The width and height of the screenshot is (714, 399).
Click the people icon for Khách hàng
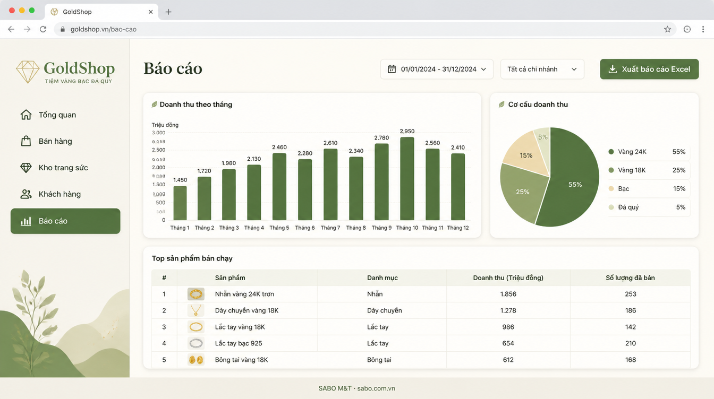click(x=25, y=194)
